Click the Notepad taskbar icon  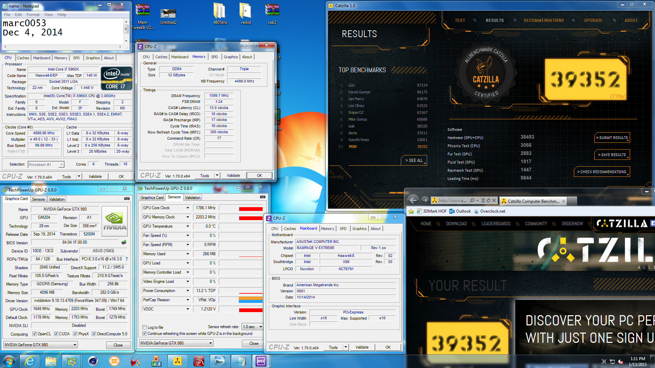(241, 361)
